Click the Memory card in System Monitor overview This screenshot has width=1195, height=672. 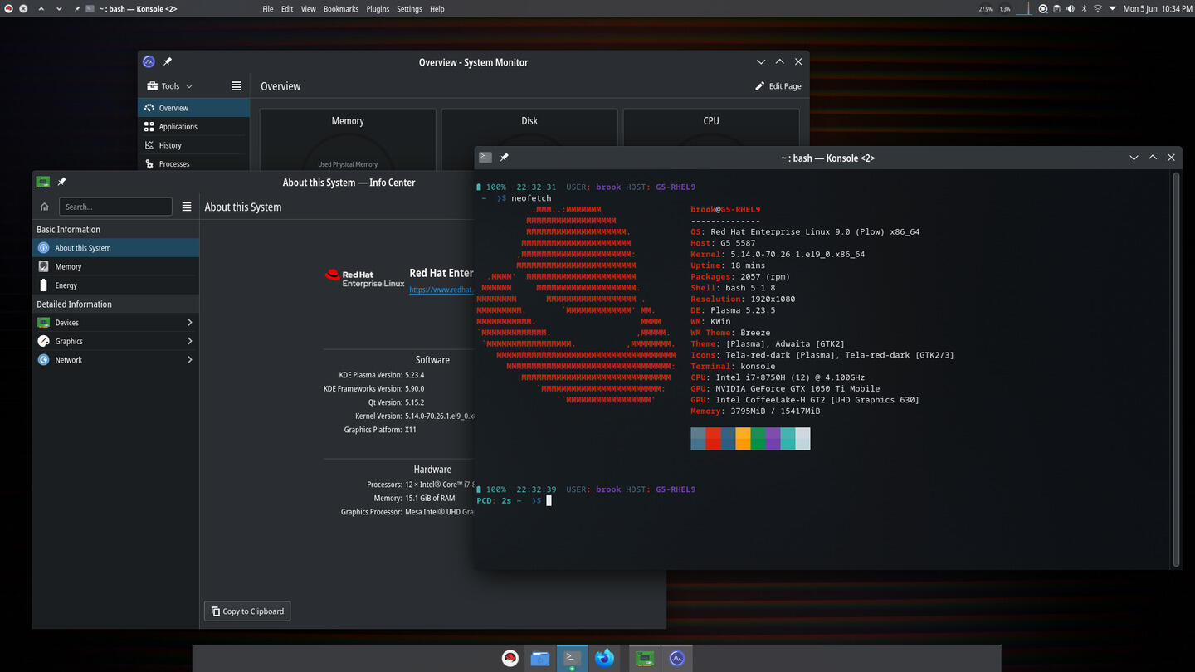(348, 140)
